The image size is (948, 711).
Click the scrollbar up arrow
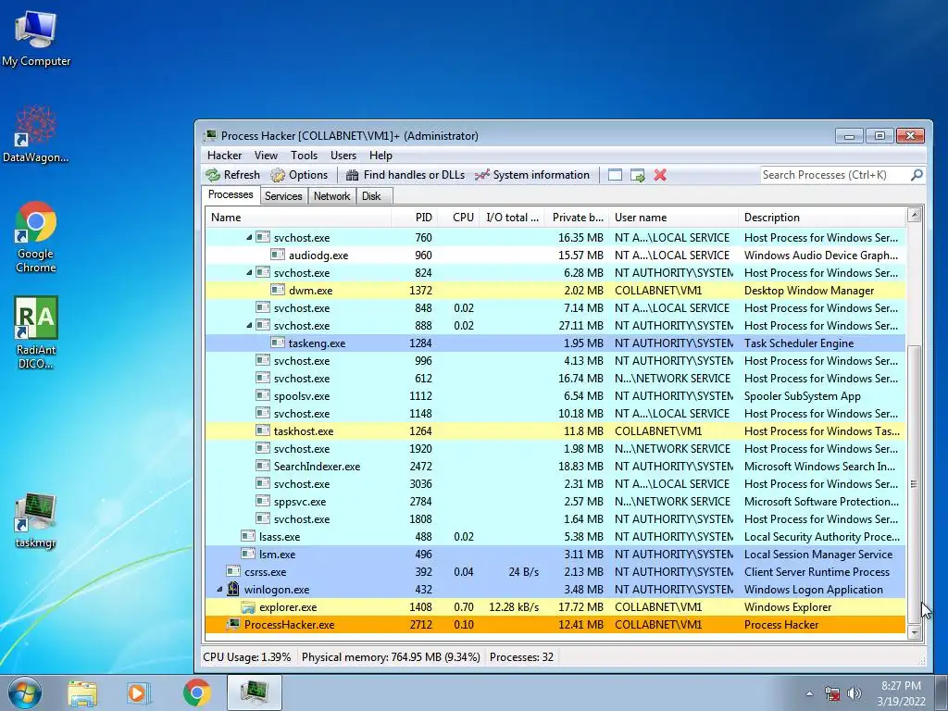[914, 215]
